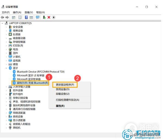Expand the 人体学输入设备 category
163x140 pixels.
coord(6,87)
